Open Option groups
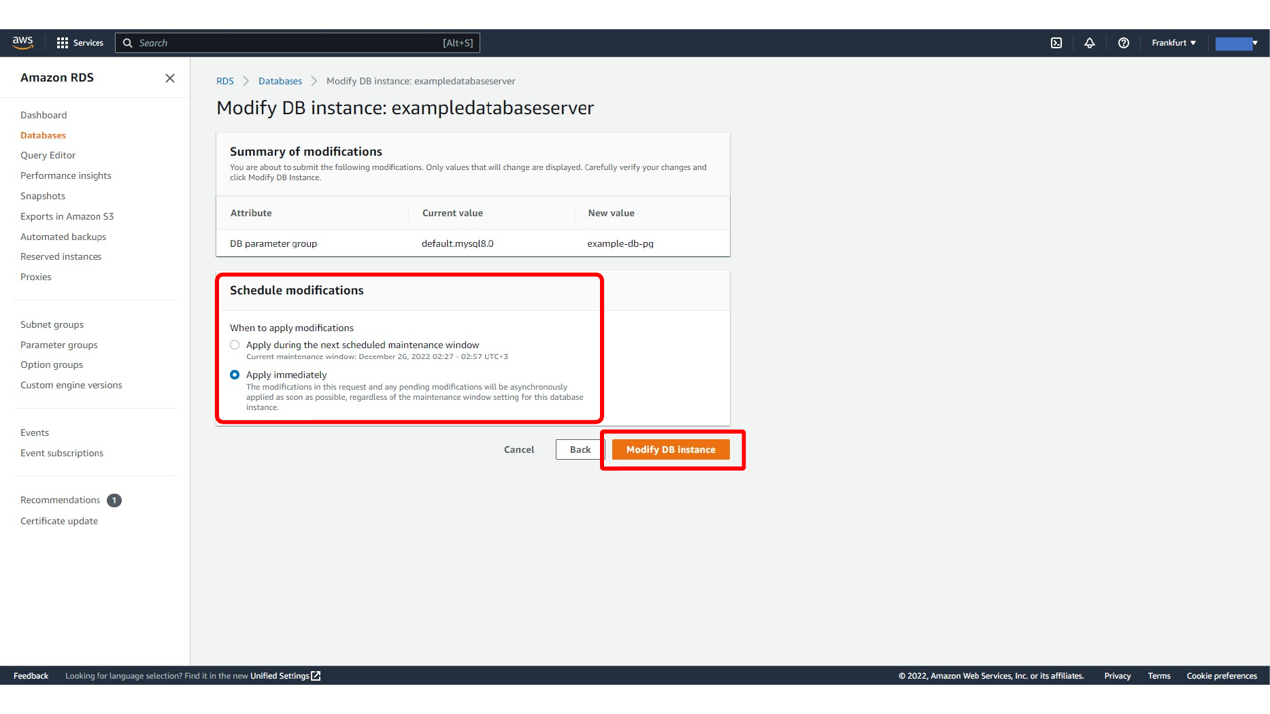Image resolution: width=1270 pixels, height=714 pixels. pos(51,364)
